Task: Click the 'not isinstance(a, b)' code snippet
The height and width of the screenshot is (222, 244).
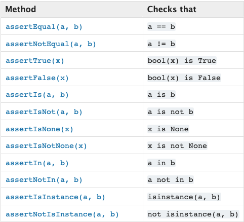Action: [x=193, y=214]
